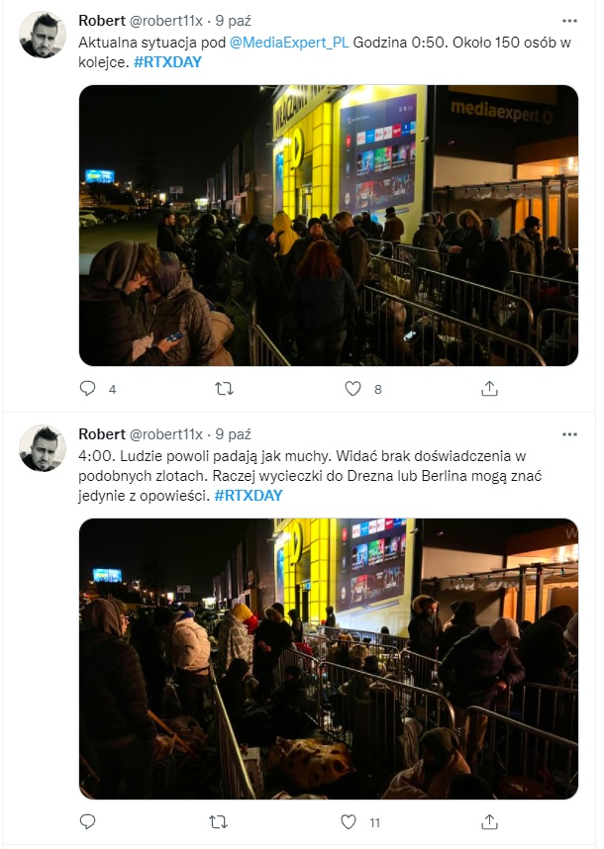This screenshot has height=849, width=604.
Task: Open more options on second tweet
Action: (569, 434)
